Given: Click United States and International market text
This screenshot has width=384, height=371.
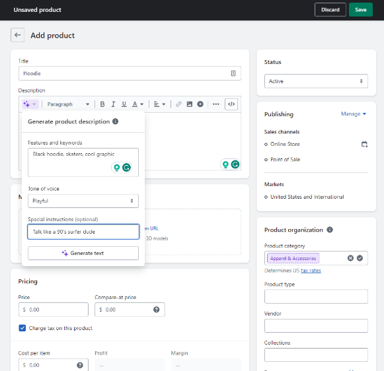Looking at the screenshot, I should pyautogui.click(x=307, y=197).
